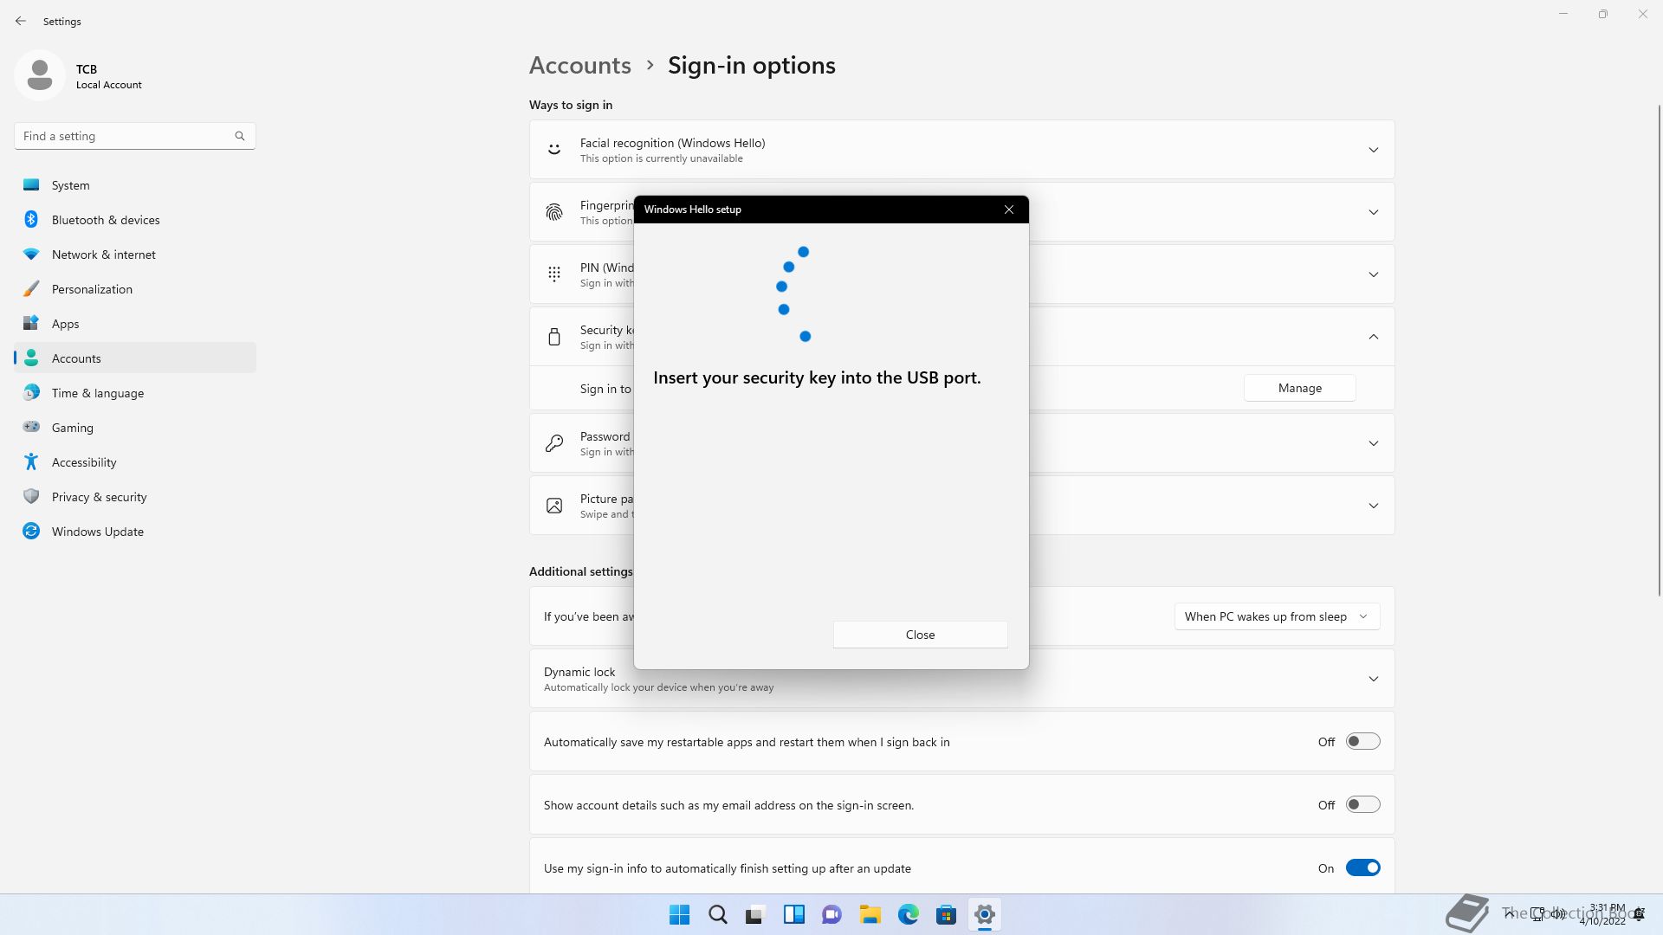Toggle show account details on sign-in screen
Viewport: 1663px width, 935px height.
1362,805
